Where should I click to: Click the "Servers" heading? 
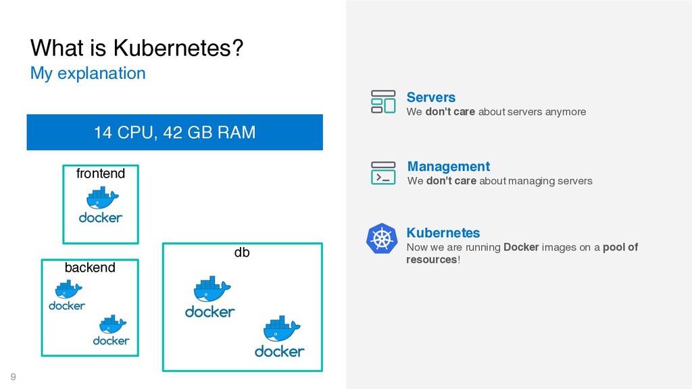(430, 97)
